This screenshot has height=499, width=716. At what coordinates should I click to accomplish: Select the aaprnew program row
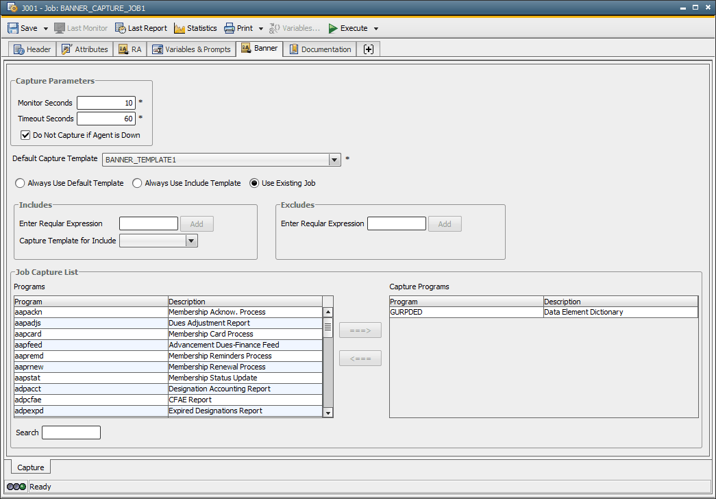pos(168,367)
